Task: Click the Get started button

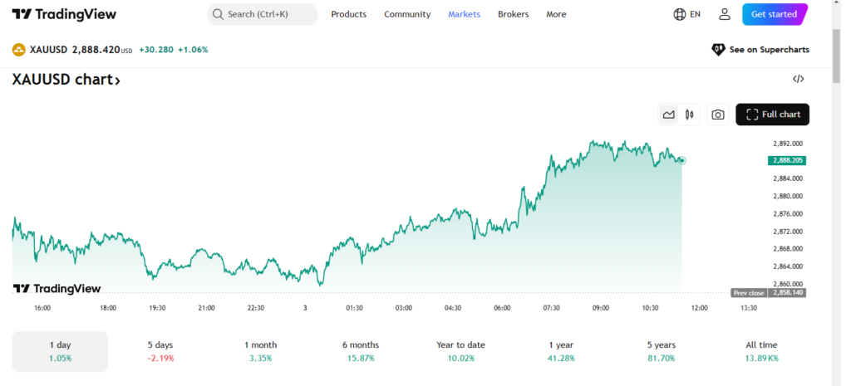Action: [775, 14]
